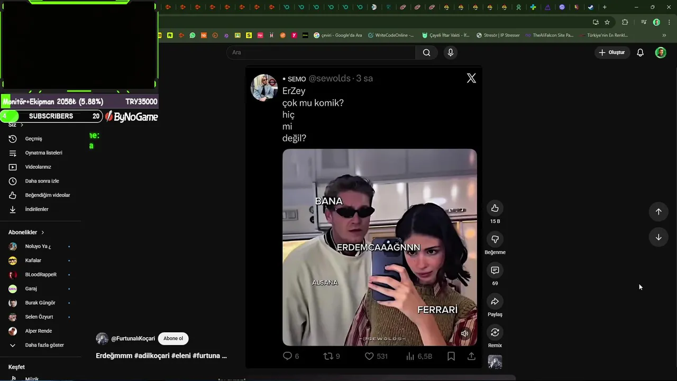This screenshot has width=677, height=381.
Task: Open Burak Güngör subscription channel
Action: point(41,303)
